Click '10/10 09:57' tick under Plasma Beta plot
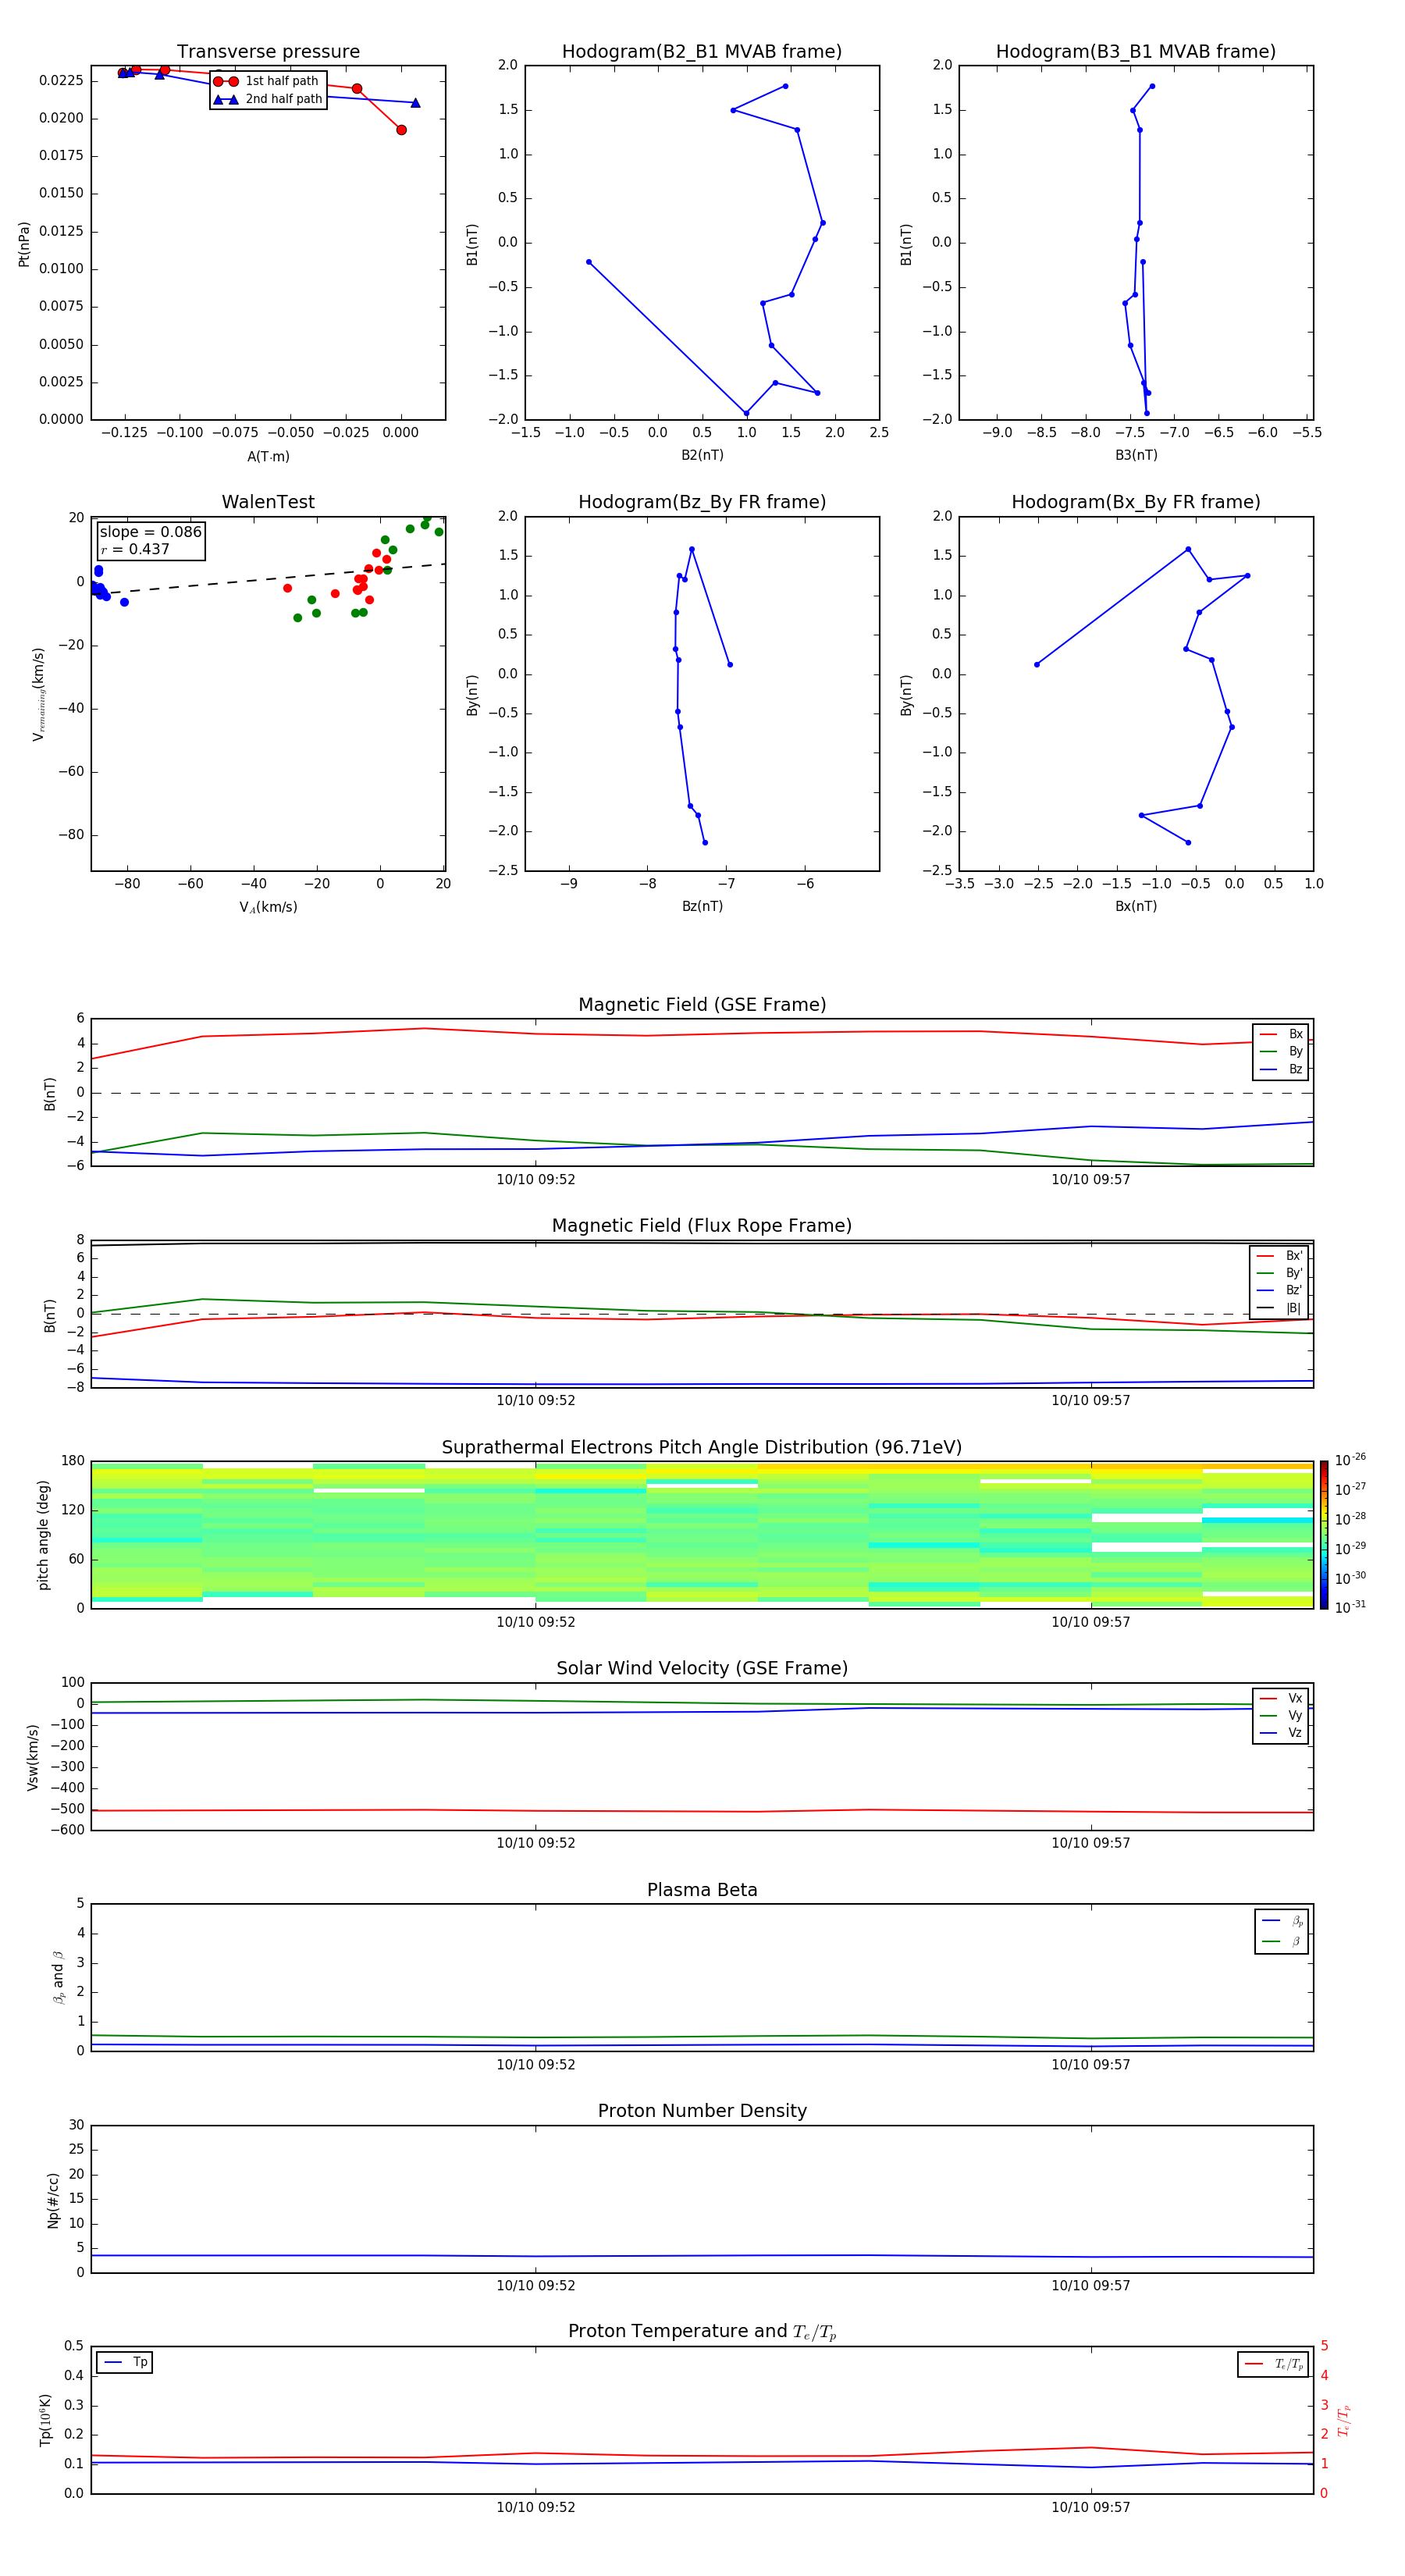 click(1091, 2065)
